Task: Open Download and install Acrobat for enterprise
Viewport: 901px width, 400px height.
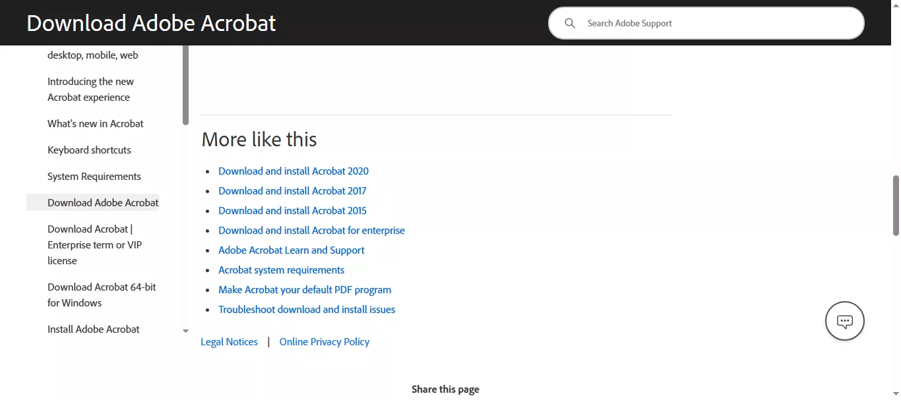Action: 311,230
